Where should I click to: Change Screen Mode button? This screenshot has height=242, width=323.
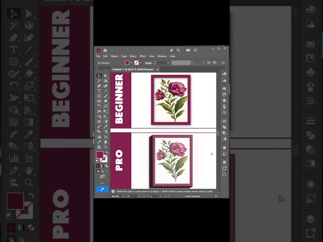pyautogui.click(x=102, y=176)
